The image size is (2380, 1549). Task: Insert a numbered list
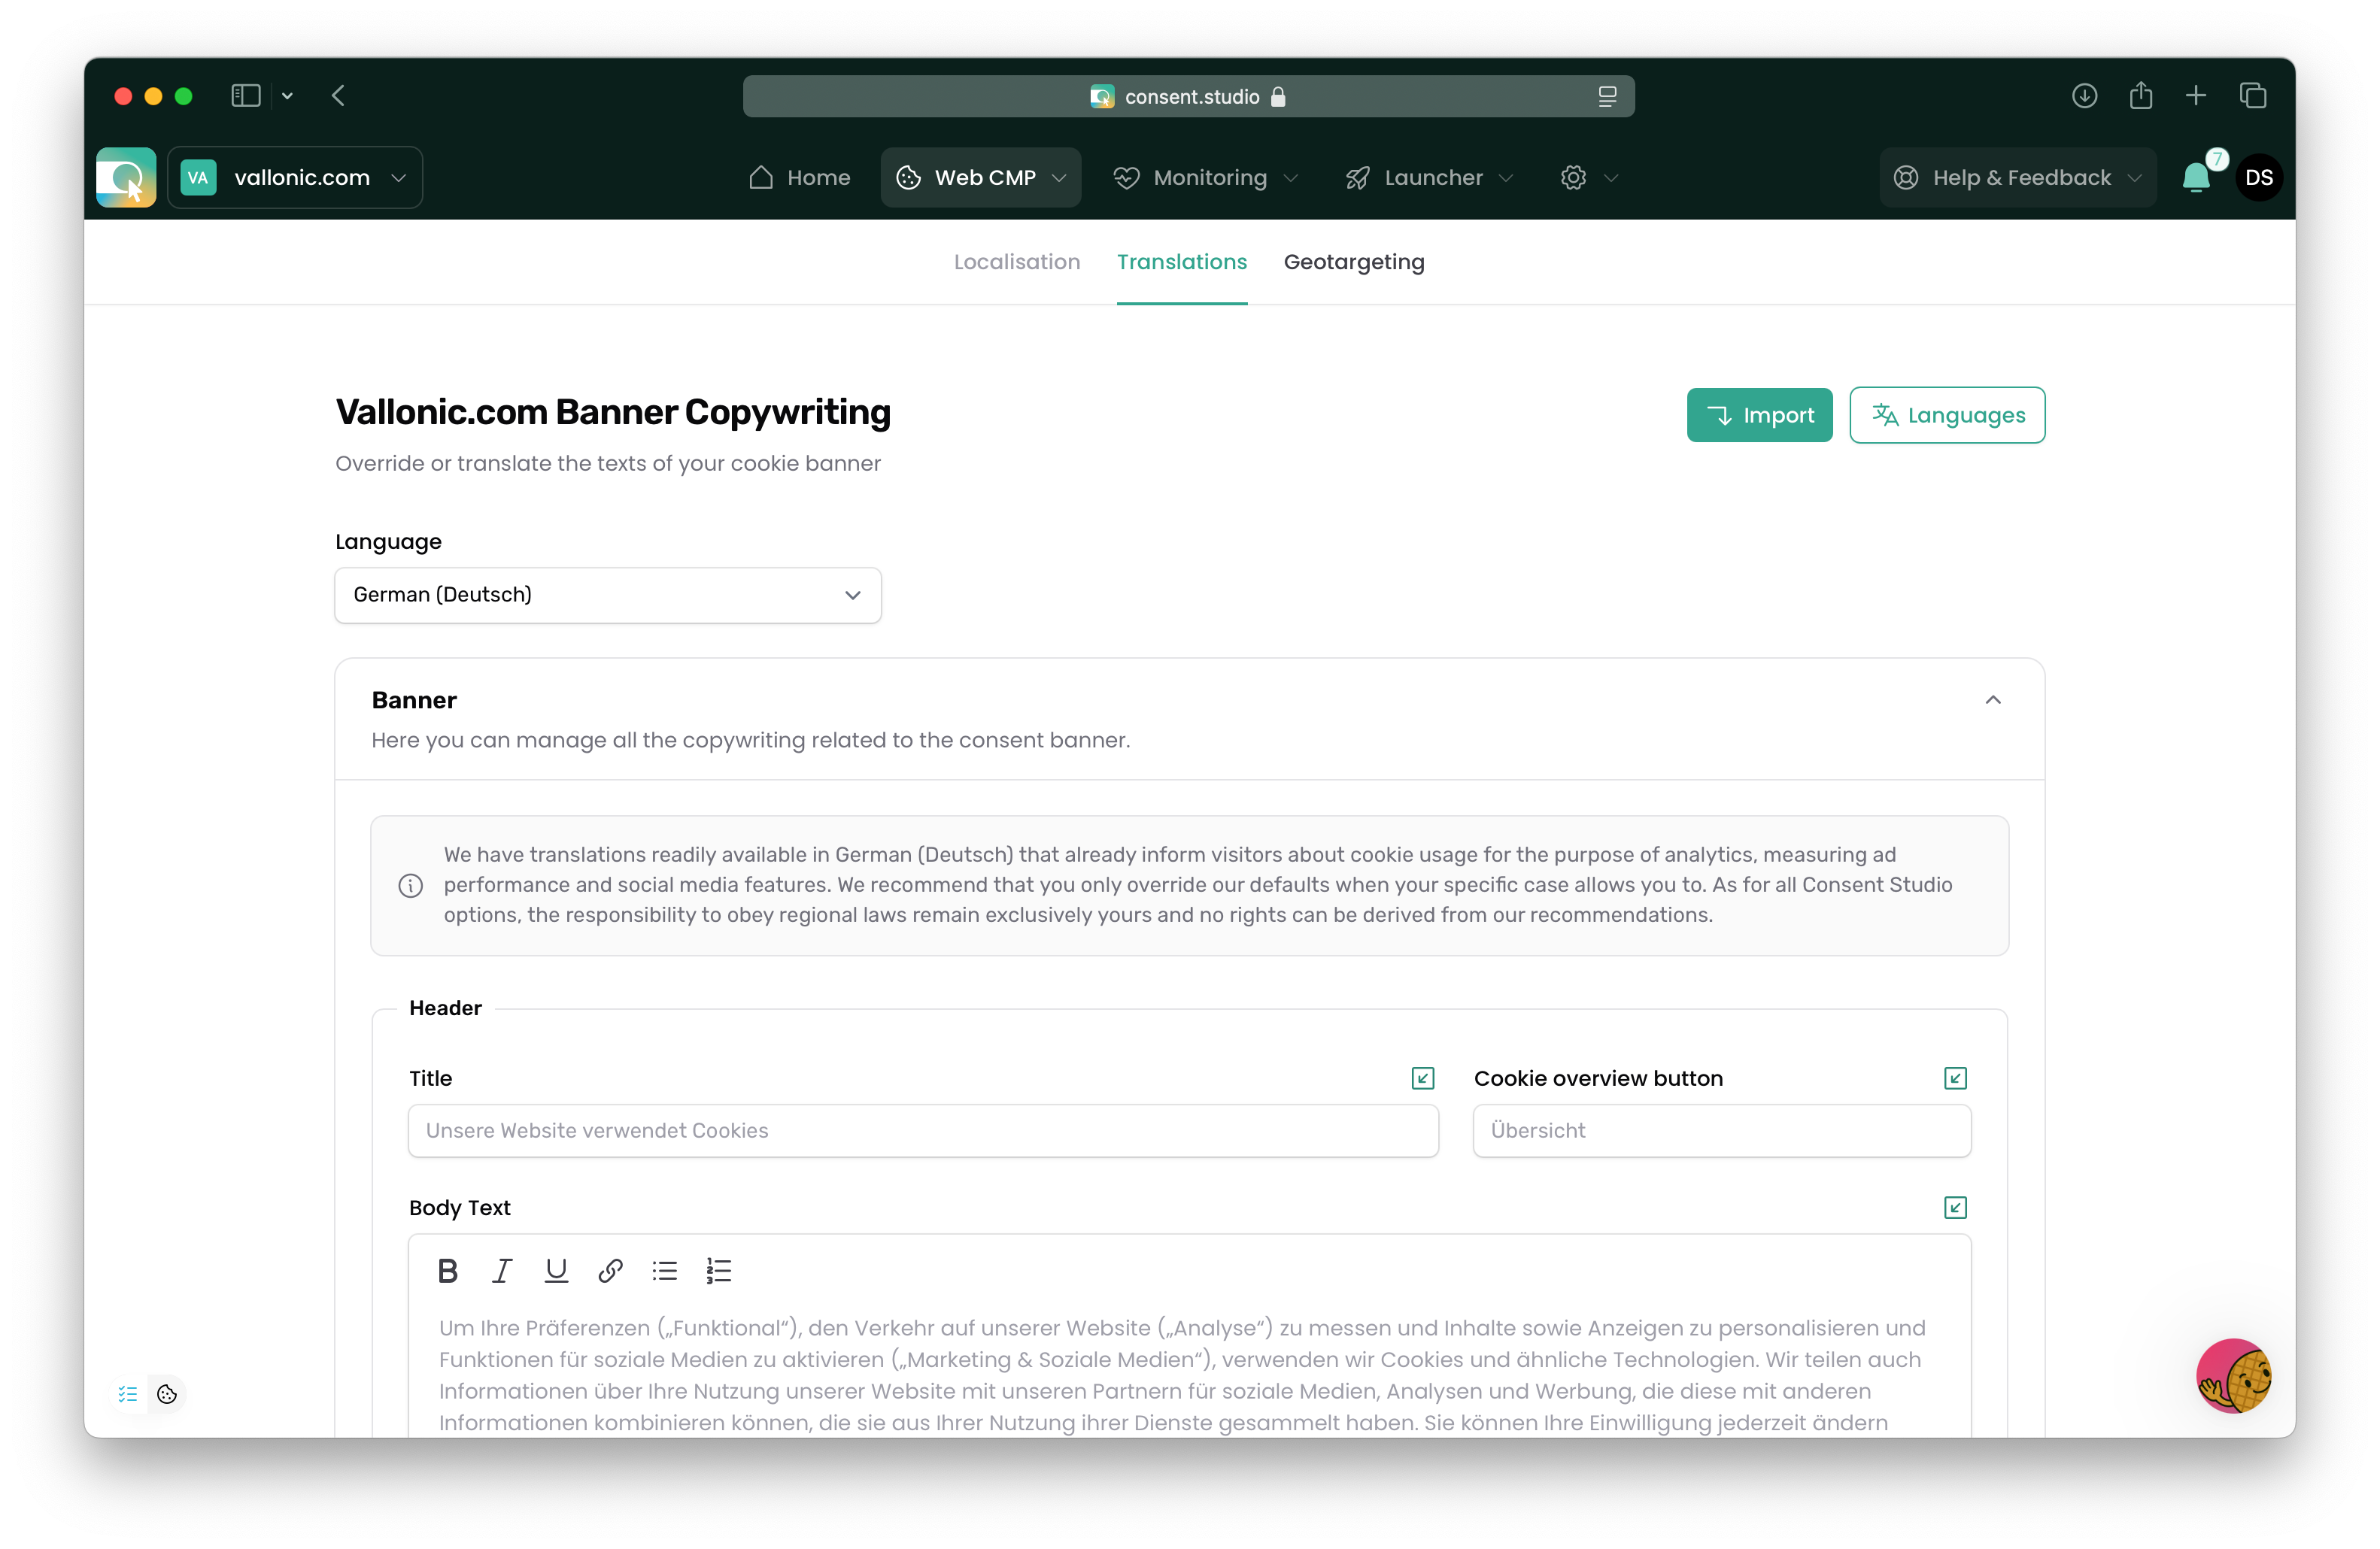(x=719, y=1270)
